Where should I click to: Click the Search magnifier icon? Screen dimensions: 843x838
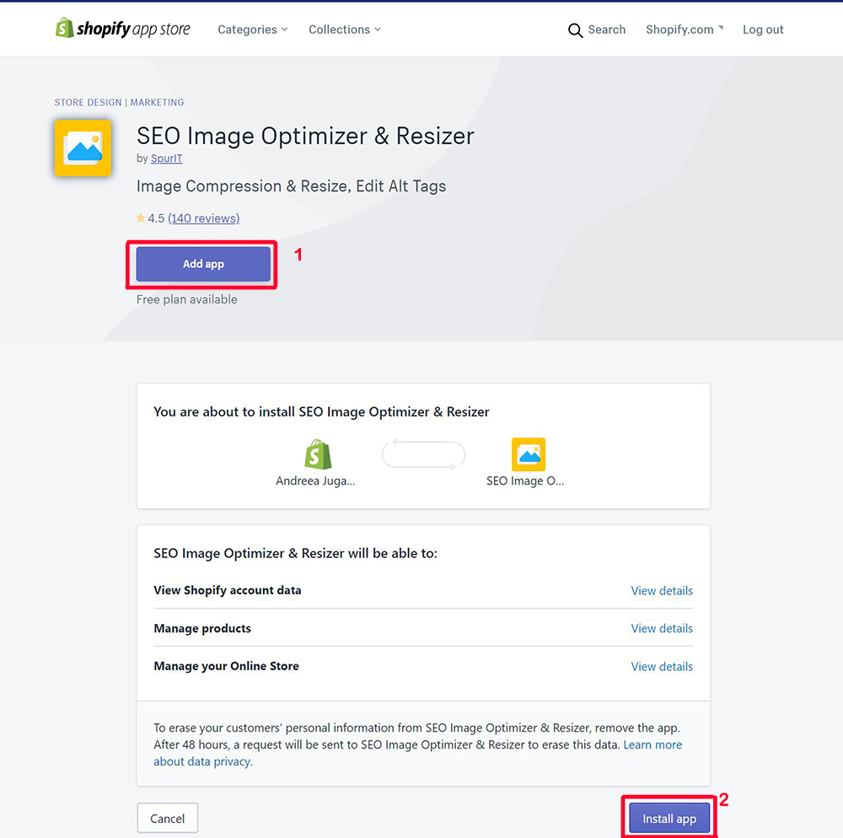click(x=575, y=30)
